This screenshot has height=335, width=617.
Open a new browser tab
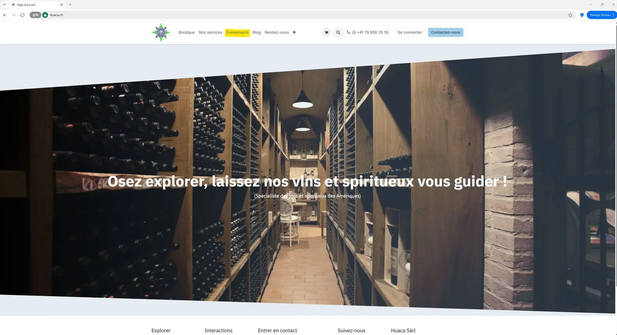tap(70, 5)
